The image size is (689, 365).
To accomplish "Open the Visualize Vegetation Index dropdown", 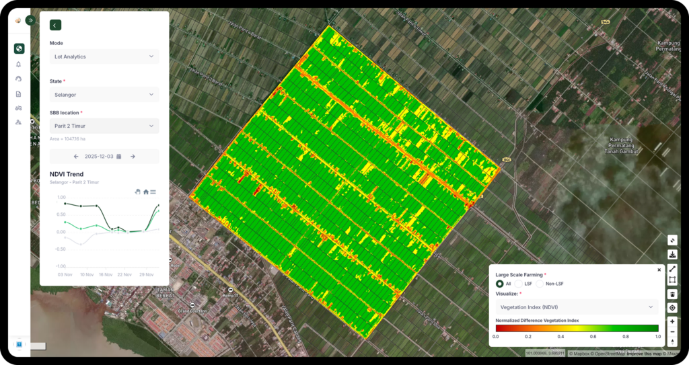I will point(577,307).
